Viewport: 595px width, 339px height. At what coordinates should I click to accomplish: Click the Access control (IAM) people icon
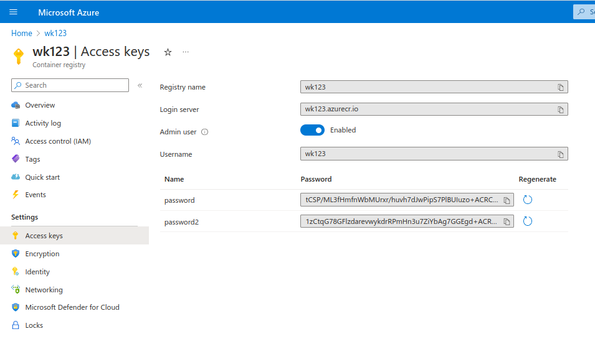(16, 141)
